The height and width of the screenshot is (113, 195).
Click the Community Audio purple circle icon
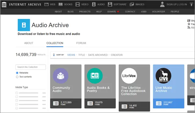tap(61, 76)
